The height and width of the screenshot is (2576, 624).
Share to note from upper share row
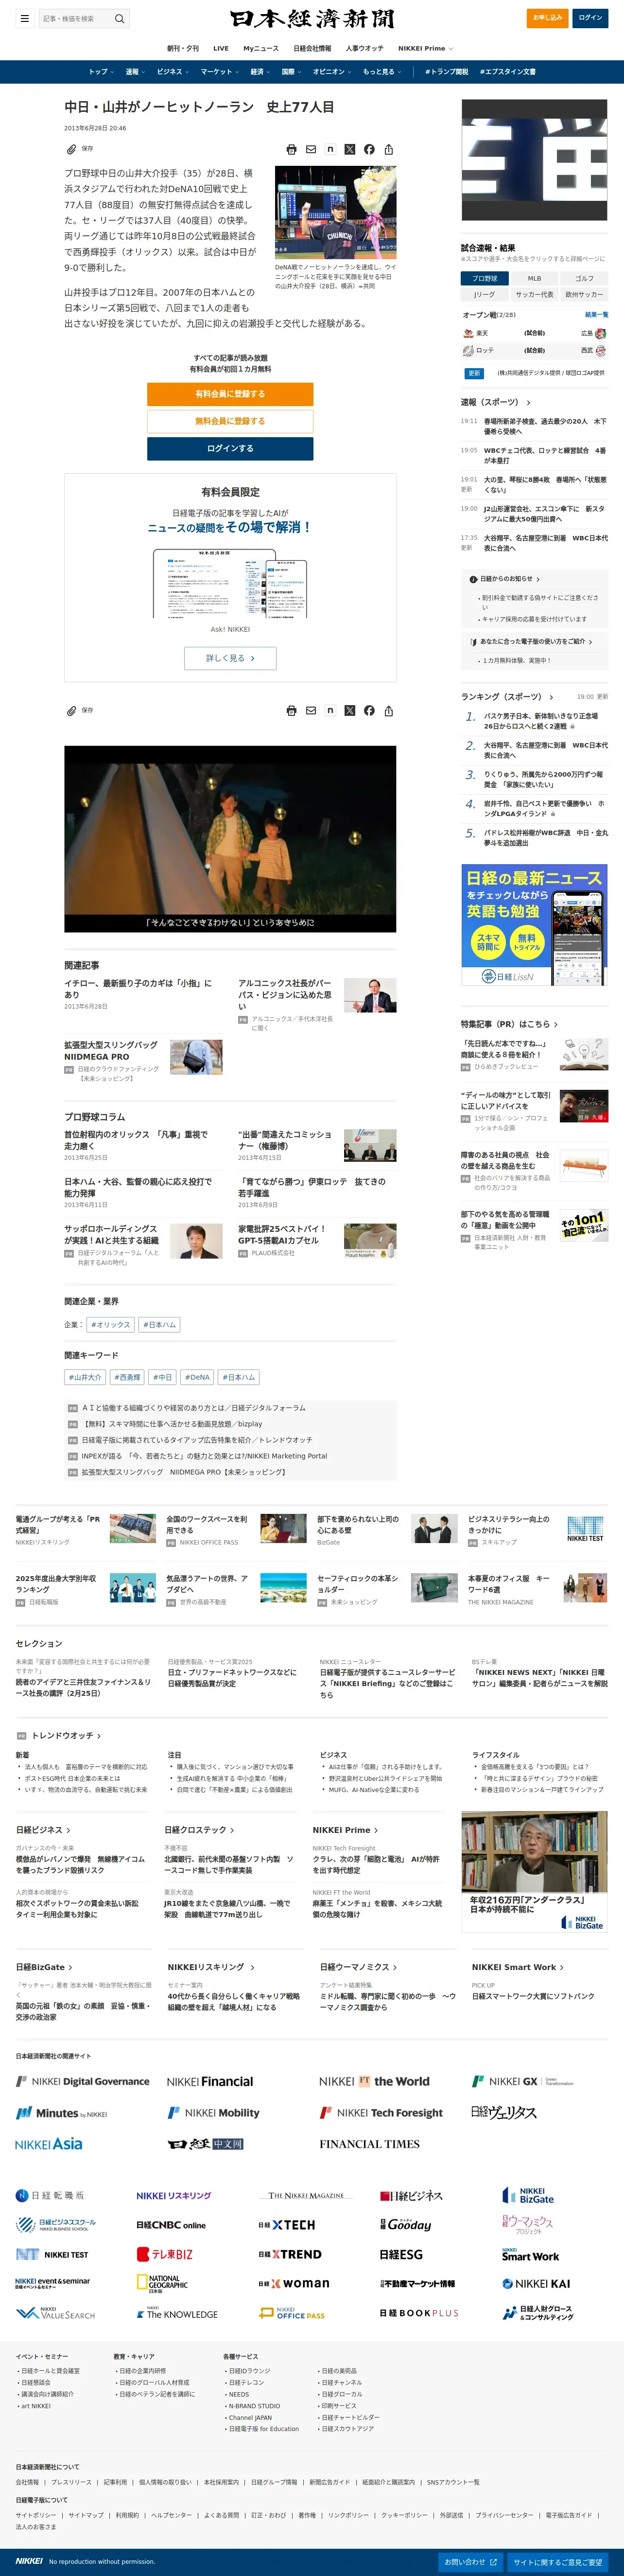tap(330, 149)
